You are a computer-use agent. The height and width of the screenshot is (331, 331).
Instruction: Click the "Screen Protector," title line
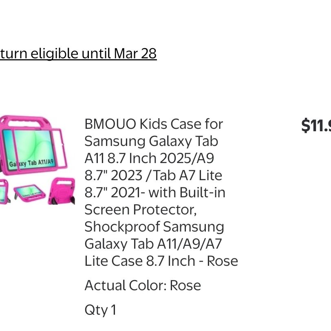[141, 210]
